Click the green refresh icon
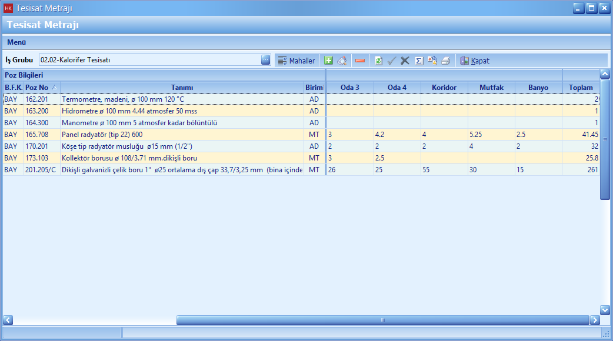The image size is (613, 341). (x=378, y=61)
